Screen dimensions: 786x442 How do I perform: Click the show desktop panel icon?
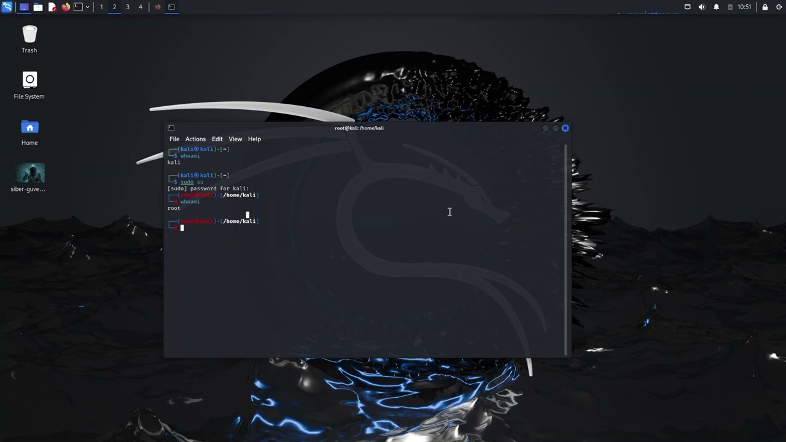24,7
